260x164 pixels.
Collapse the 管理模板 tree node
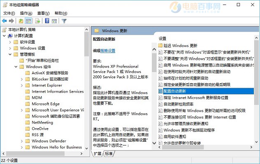10,54
